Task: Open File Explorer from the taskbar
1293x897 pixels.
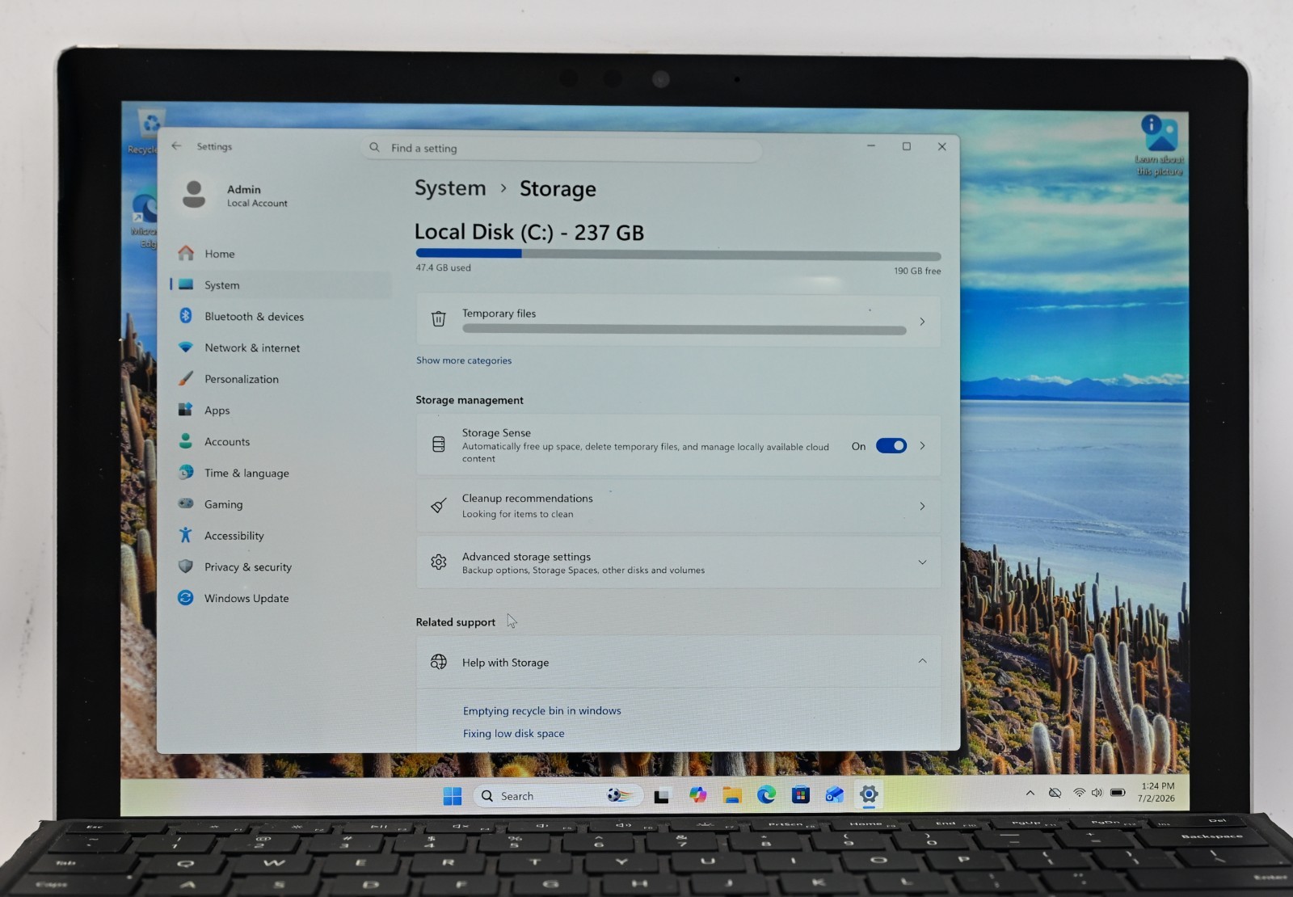Action: pyautogui.click(x=732, y=795)
